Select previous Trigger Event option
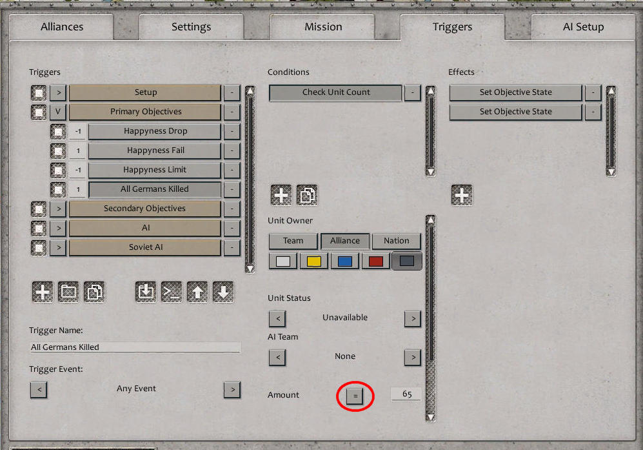This screenshot has width=643, height=450. tap(39, 390)
